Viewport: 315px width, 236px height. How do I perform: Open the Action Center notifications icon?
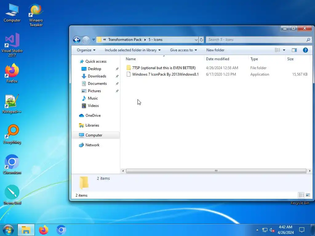pos(302,230)
